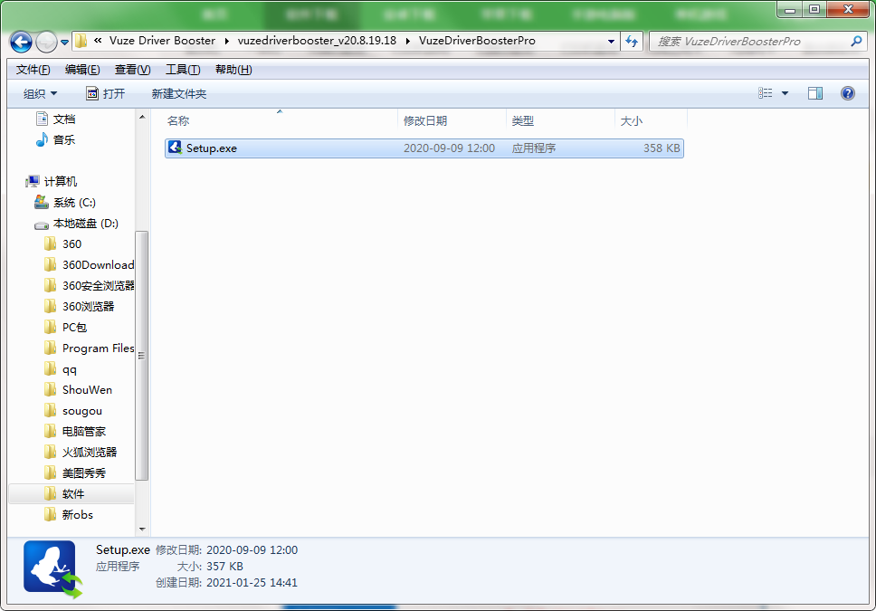Select 计算机 in the navigation pane
Viewport: 876px width, 611px height.
click(x=61, y=182)
